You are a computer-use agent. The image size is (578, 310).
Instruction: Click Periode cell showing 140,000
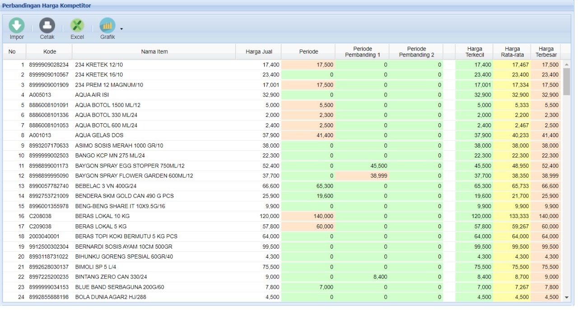click(322, 216)
